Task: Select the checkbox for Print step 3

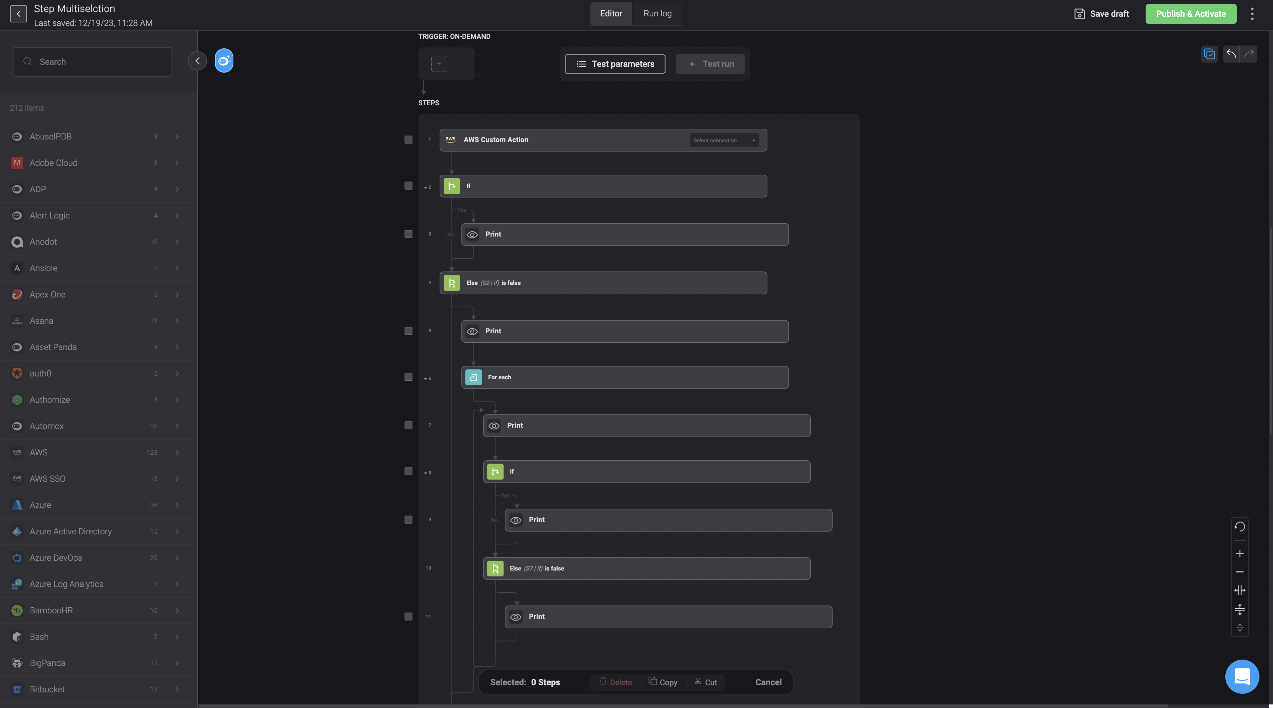Action: pyautogui.click(x=408, y=234)
